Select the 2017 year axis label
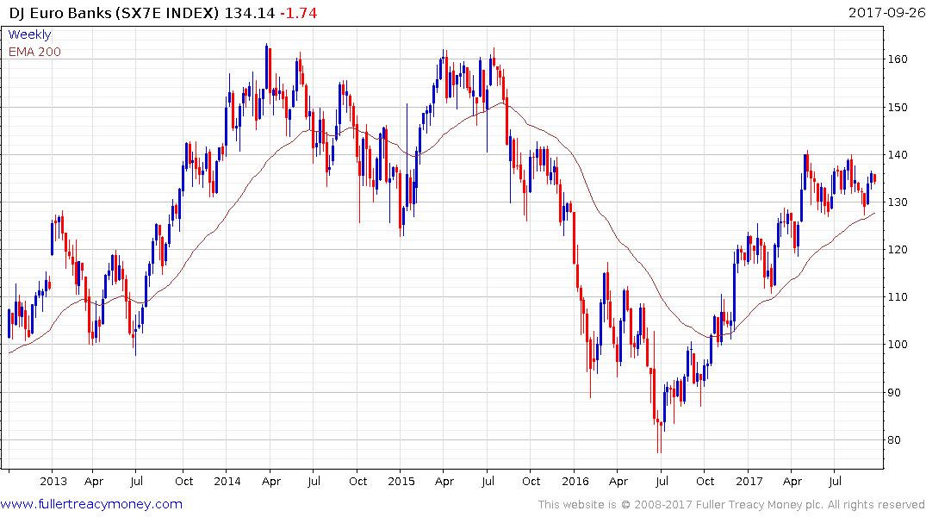The height and width of the screenshot is (517, 926). click(749, 481)
